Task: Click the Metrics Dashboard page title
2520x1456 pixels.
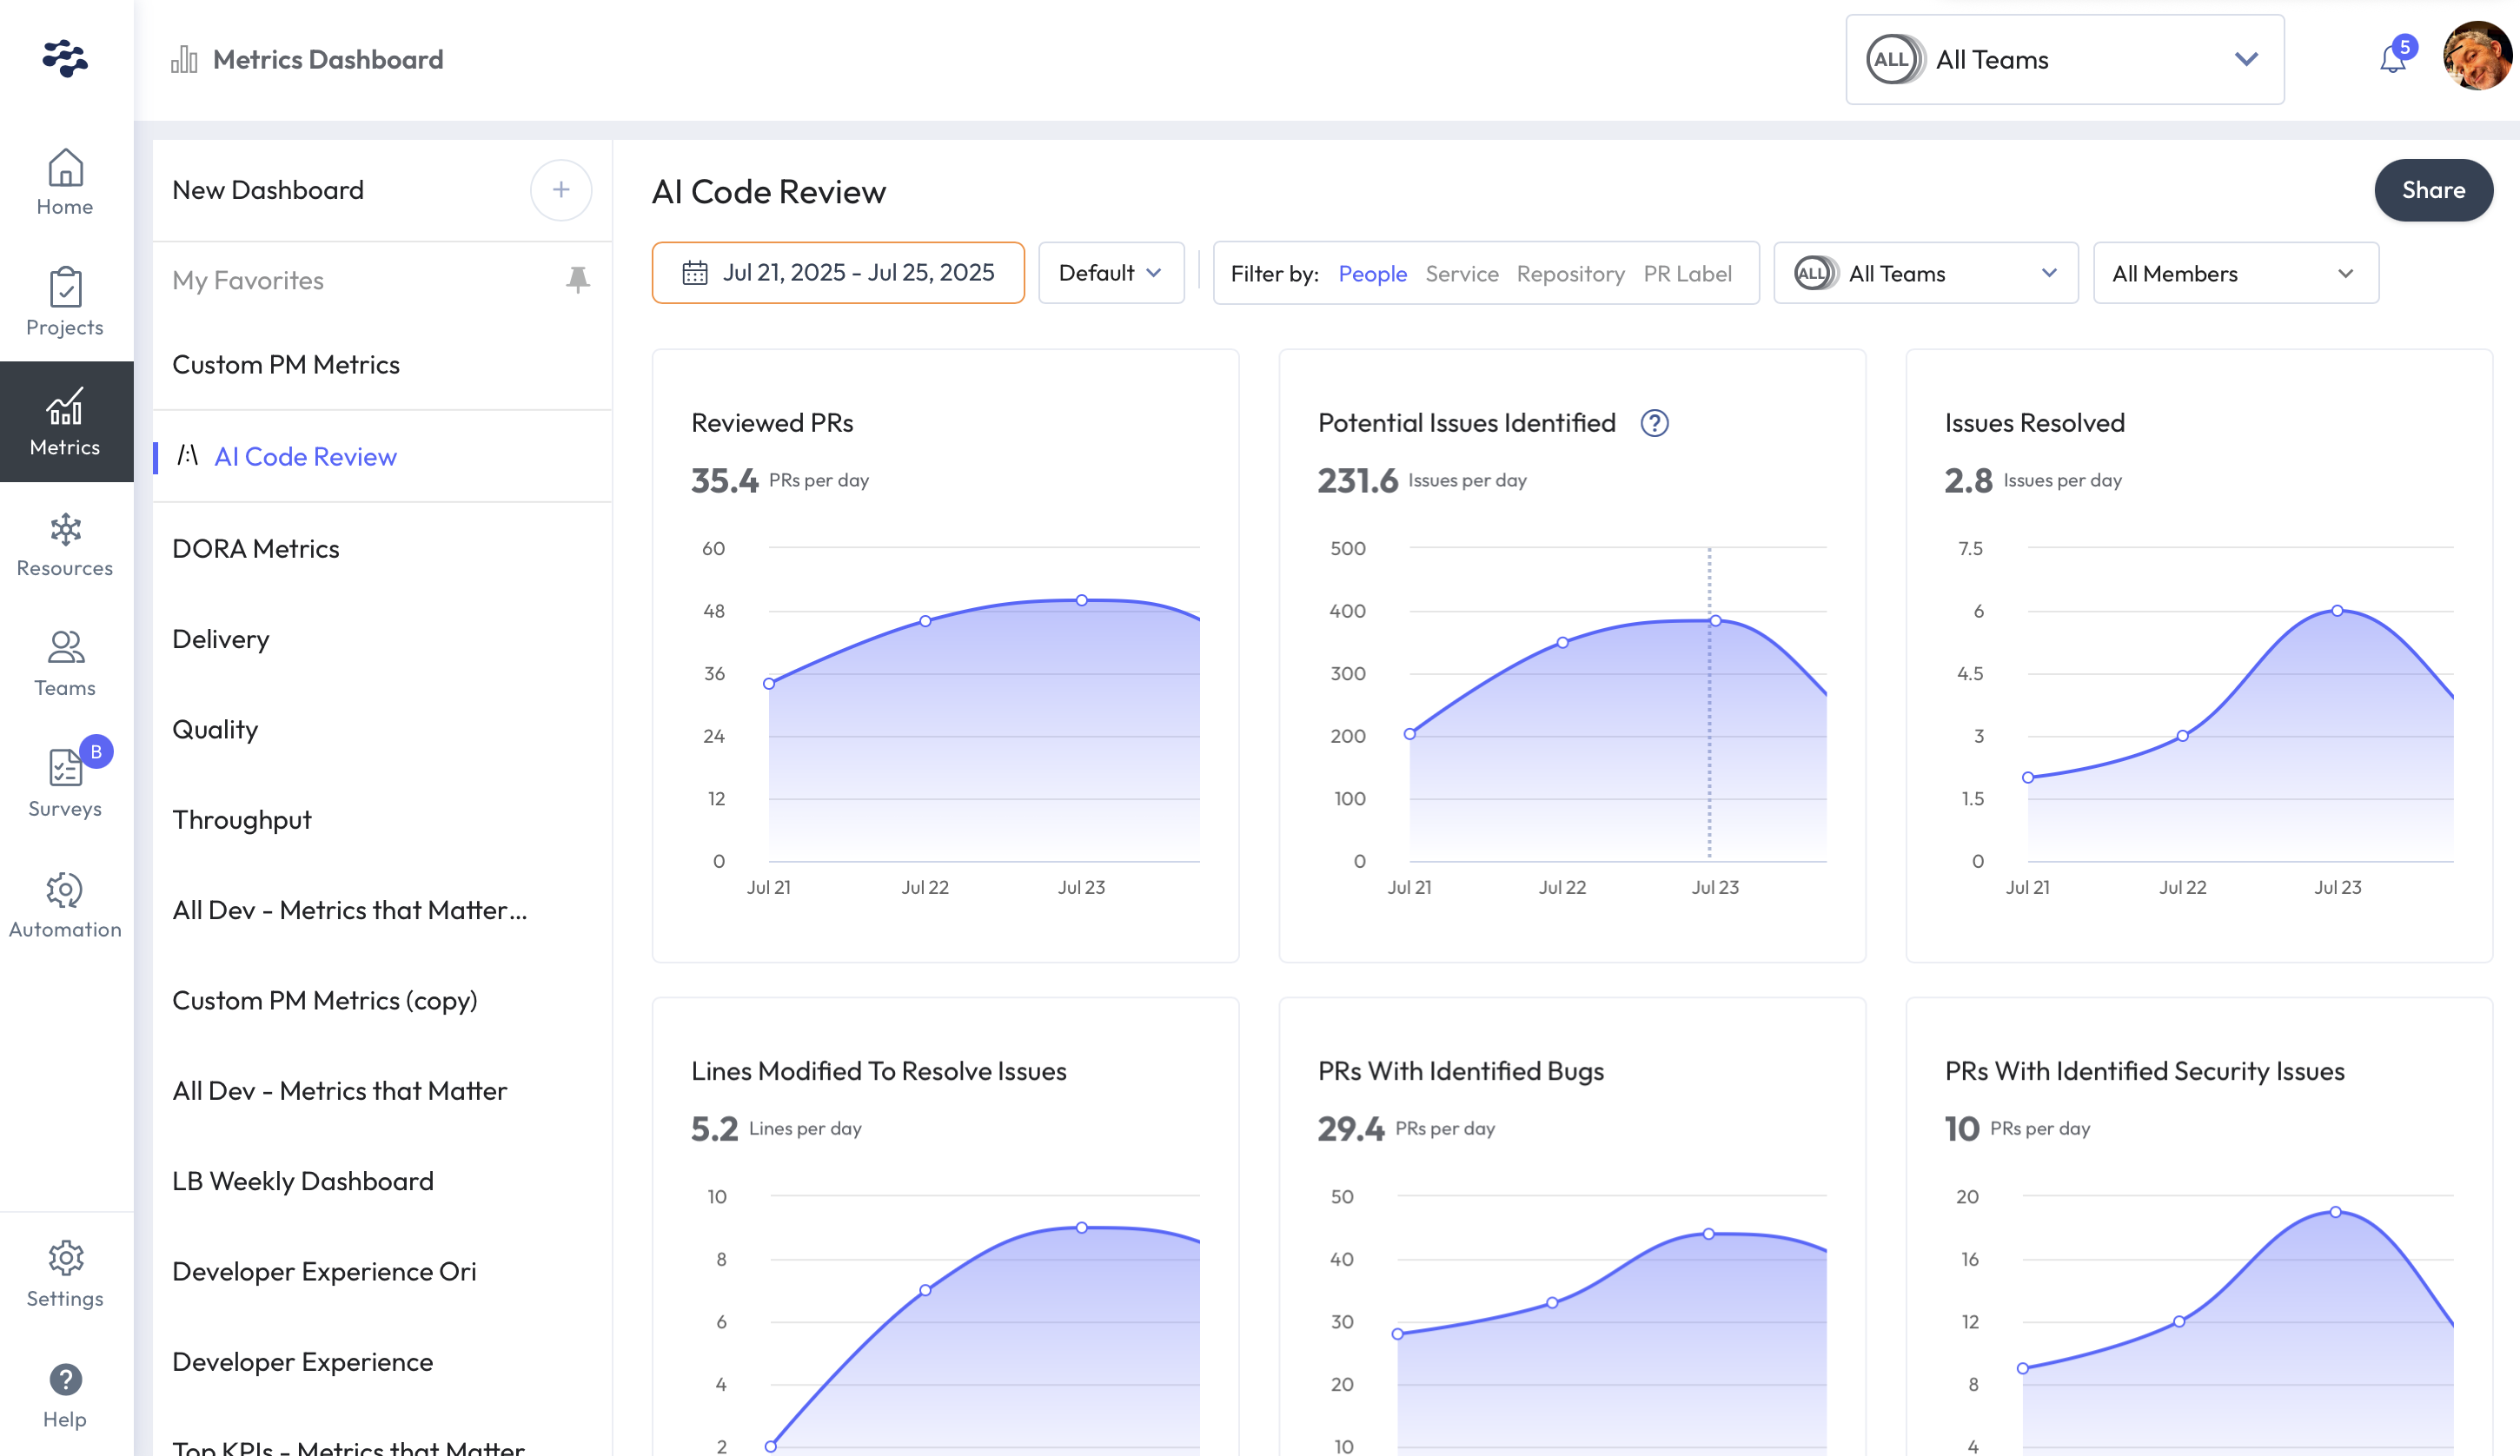Action: click(328, 59)
